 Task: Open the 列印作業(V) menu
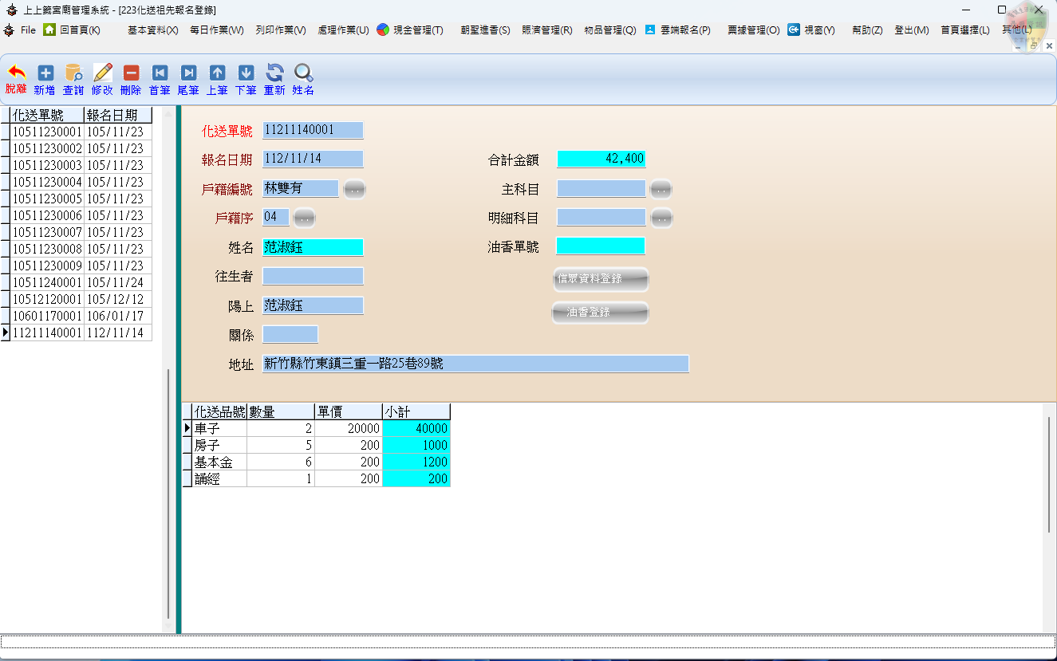coord(281,30)
